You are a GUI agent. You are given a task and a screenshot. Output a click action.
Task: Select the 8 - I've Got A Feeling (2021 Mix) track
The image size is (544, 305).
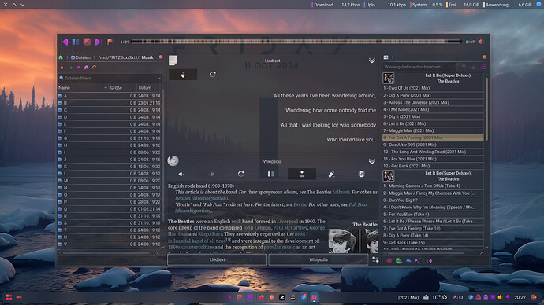[433, 138]
